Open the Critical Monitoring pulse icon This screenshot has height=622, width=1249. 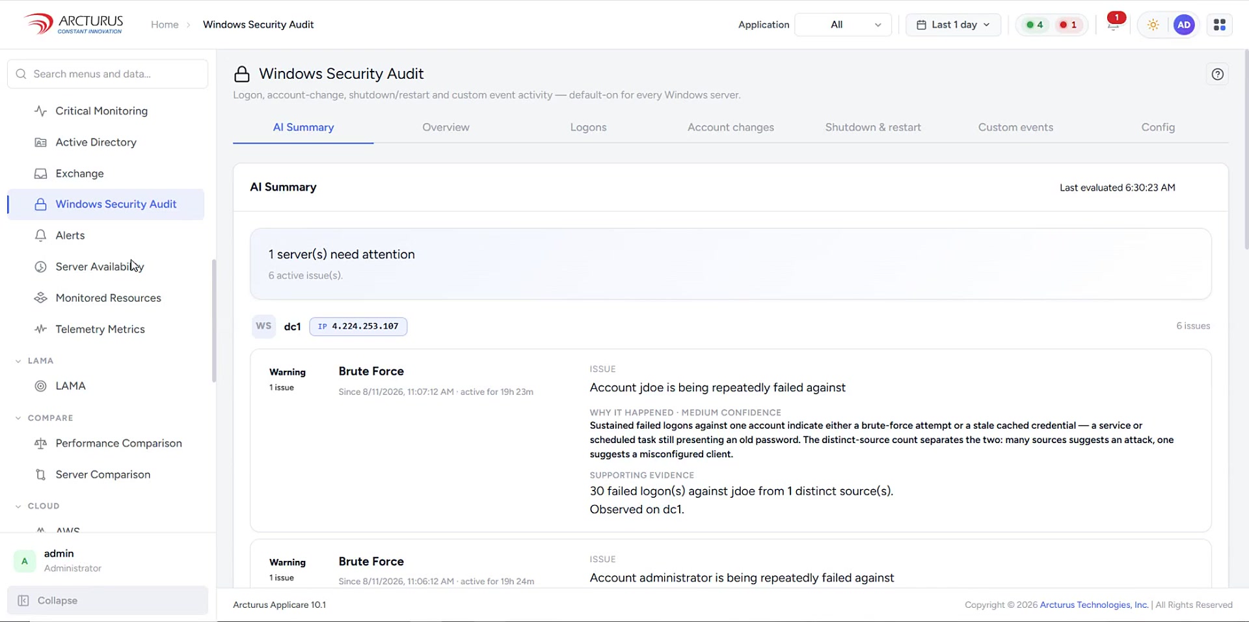pyautogui.click(x=40, y=111)
